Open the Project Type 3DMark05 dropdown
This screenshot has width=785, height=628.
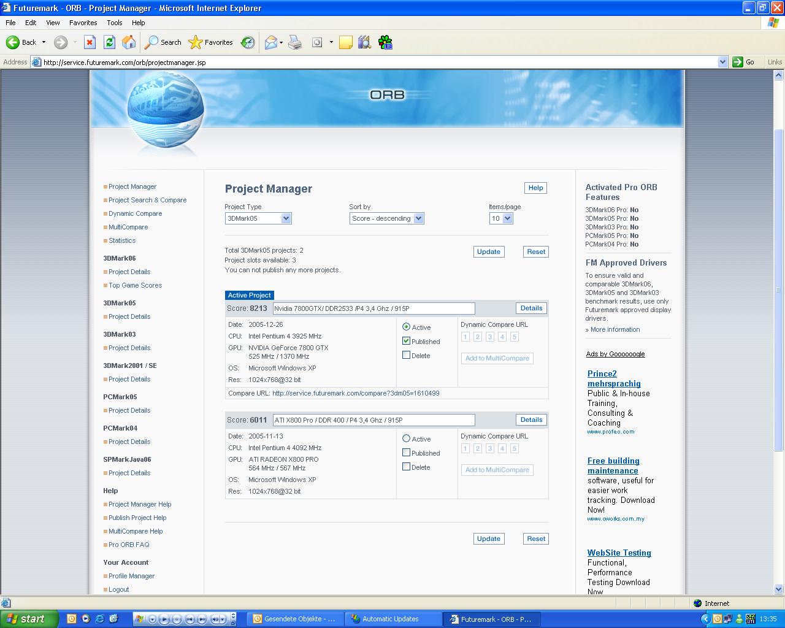pos(258,218)
